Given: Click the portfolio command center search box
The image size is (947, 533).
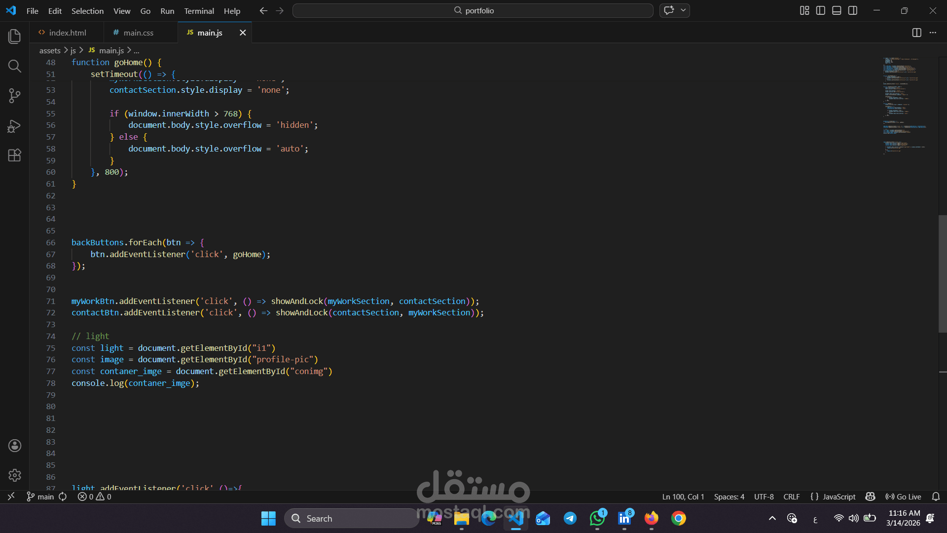Looking at the screenshot, I should tap(473, 10).
